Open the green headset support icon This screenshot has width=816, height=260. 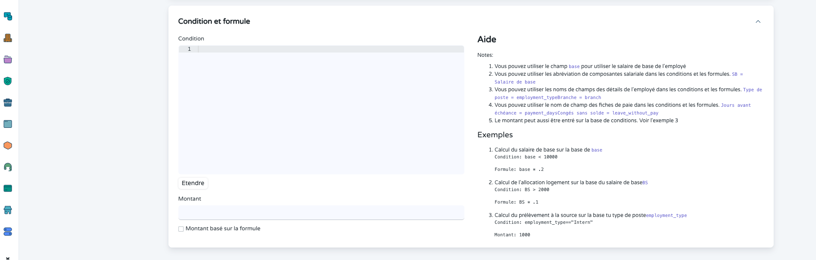pos(8,167)
